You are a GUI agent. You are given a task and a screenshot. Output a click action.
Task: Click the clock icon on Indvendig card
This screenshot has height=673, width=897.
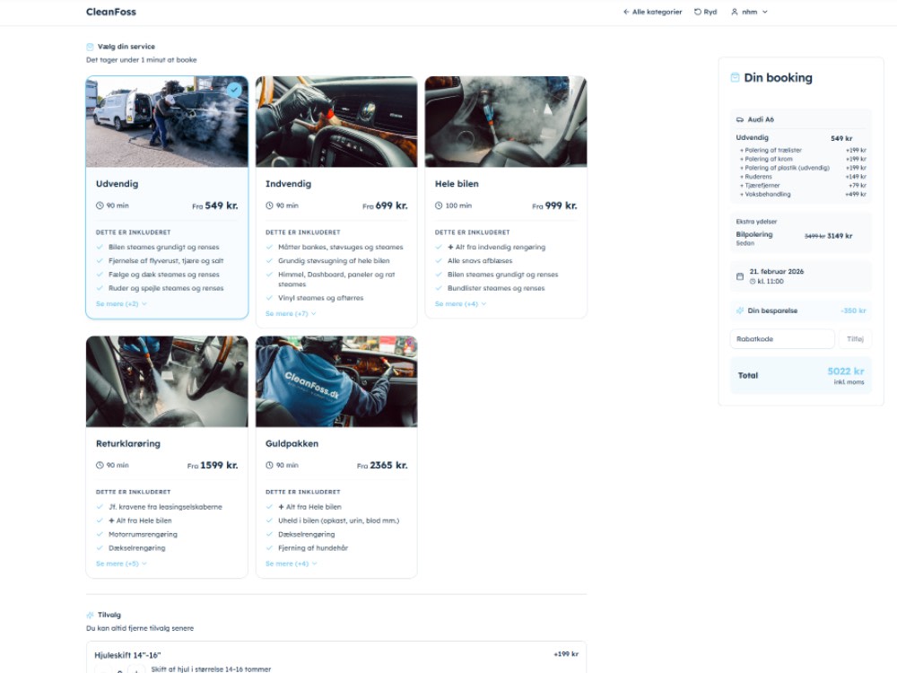[269, 205]
